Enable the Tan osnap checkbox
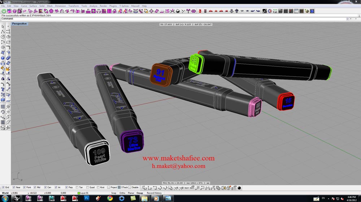Screen dimensions: 361x202 click(77, 187)
